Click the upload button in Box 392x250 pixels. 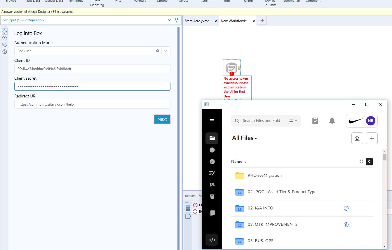[357, 138]
